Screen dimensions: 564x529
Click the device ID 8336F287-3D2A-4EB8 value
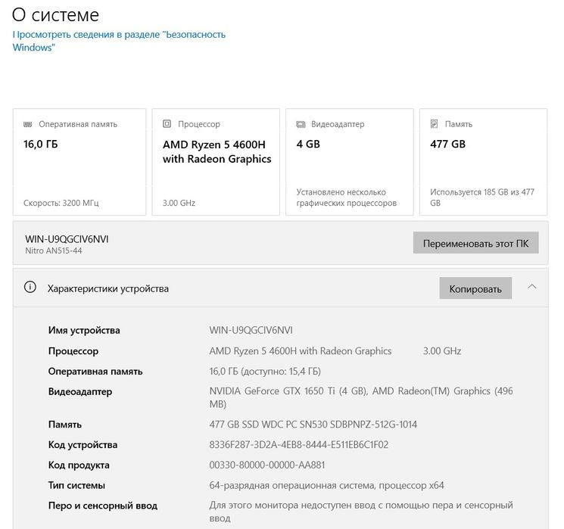(x=299, y=444)
